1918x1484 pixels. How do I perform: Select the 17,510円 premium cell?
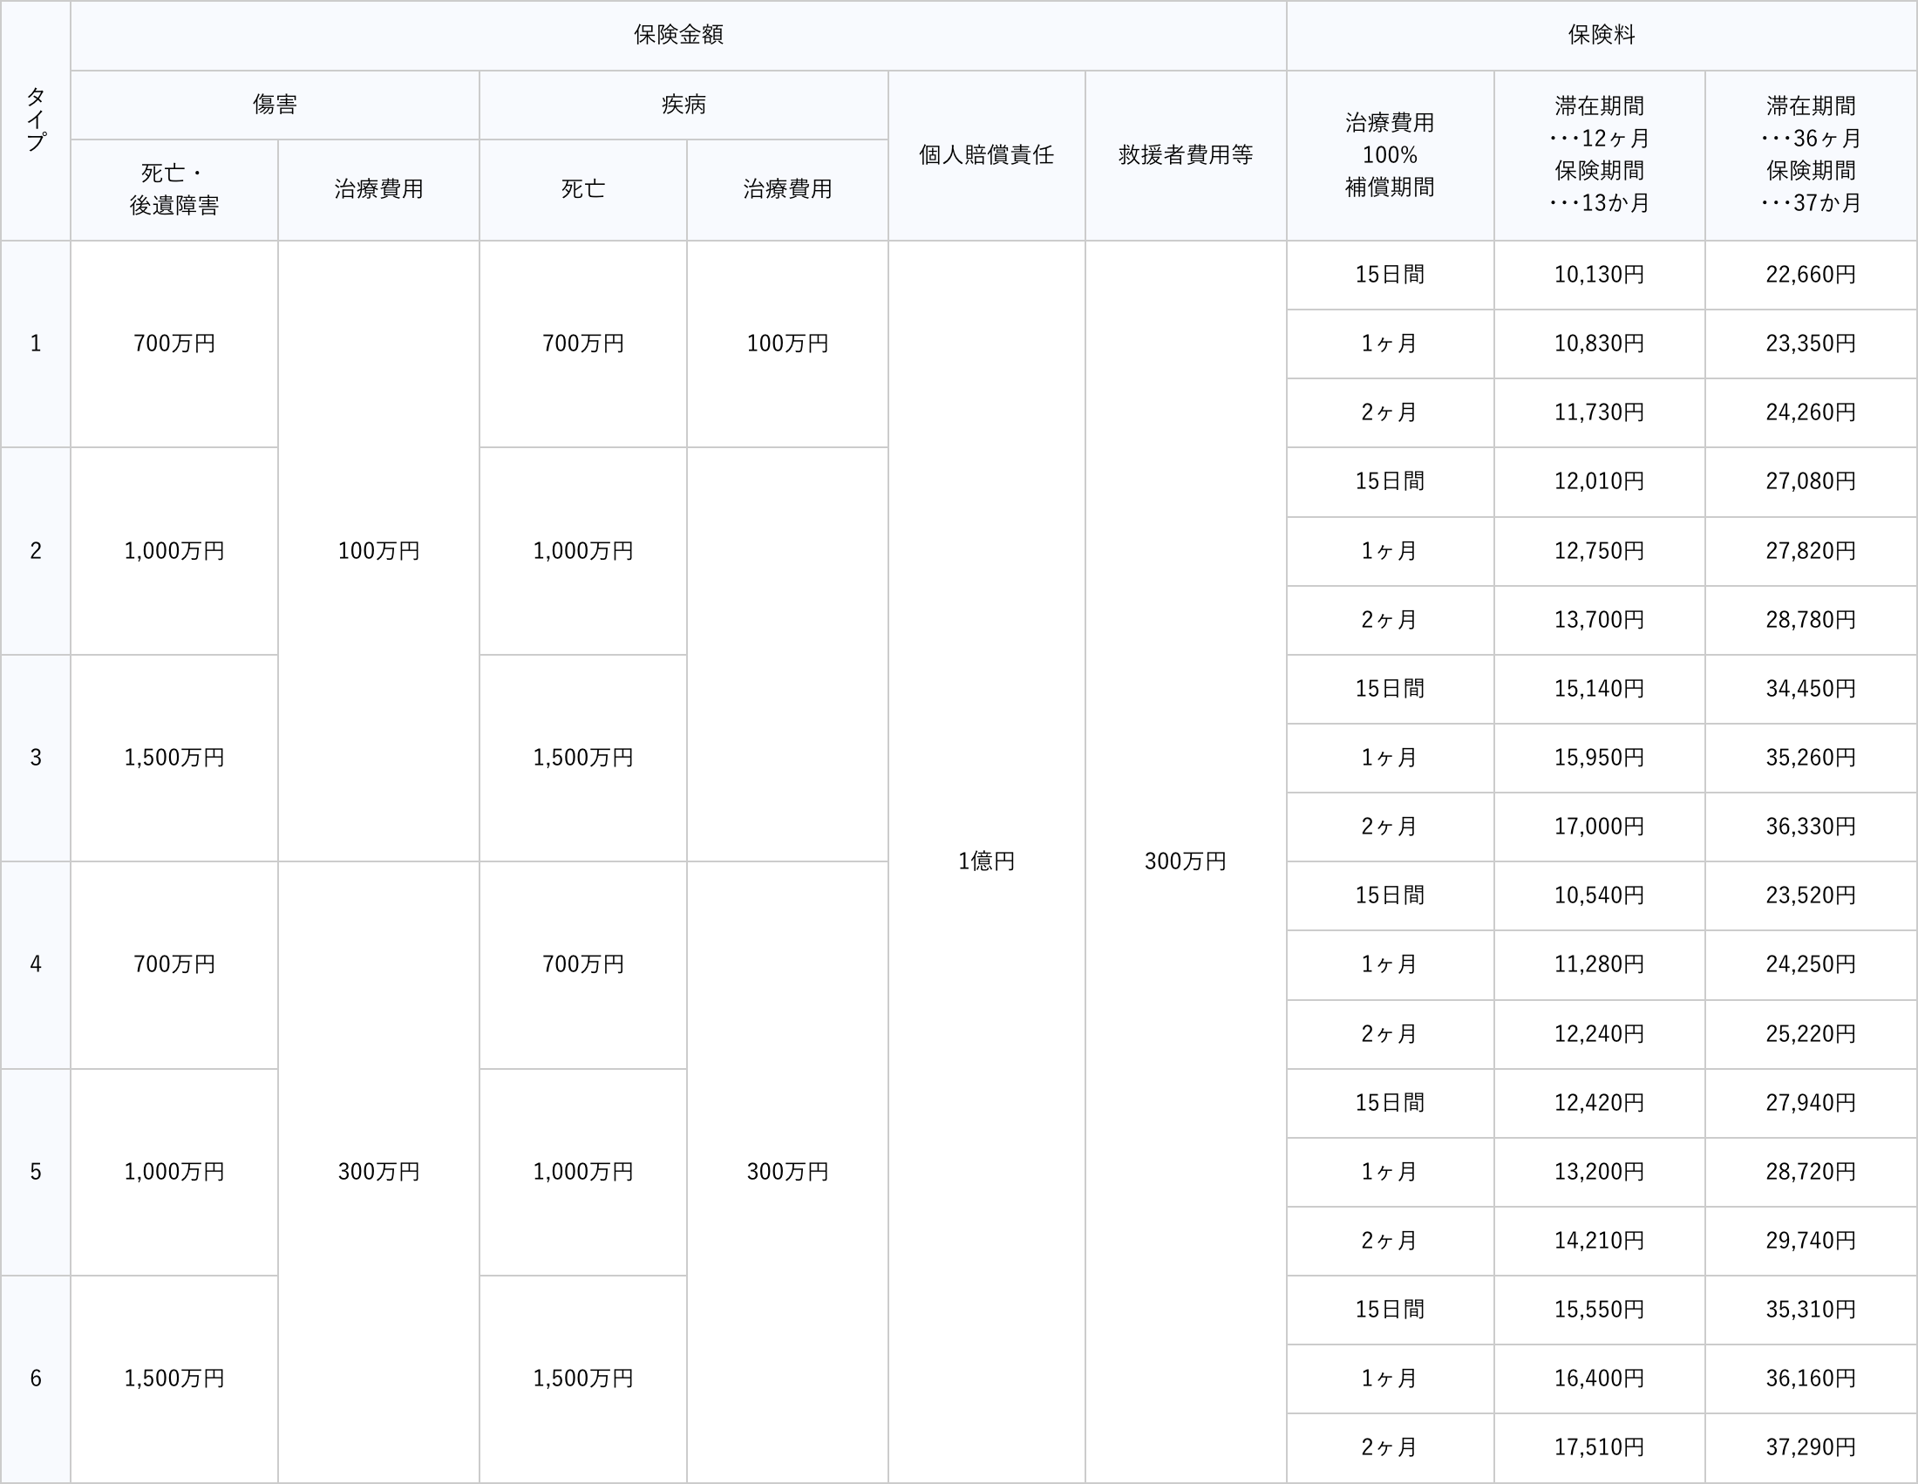[x=1599, y=1447]
